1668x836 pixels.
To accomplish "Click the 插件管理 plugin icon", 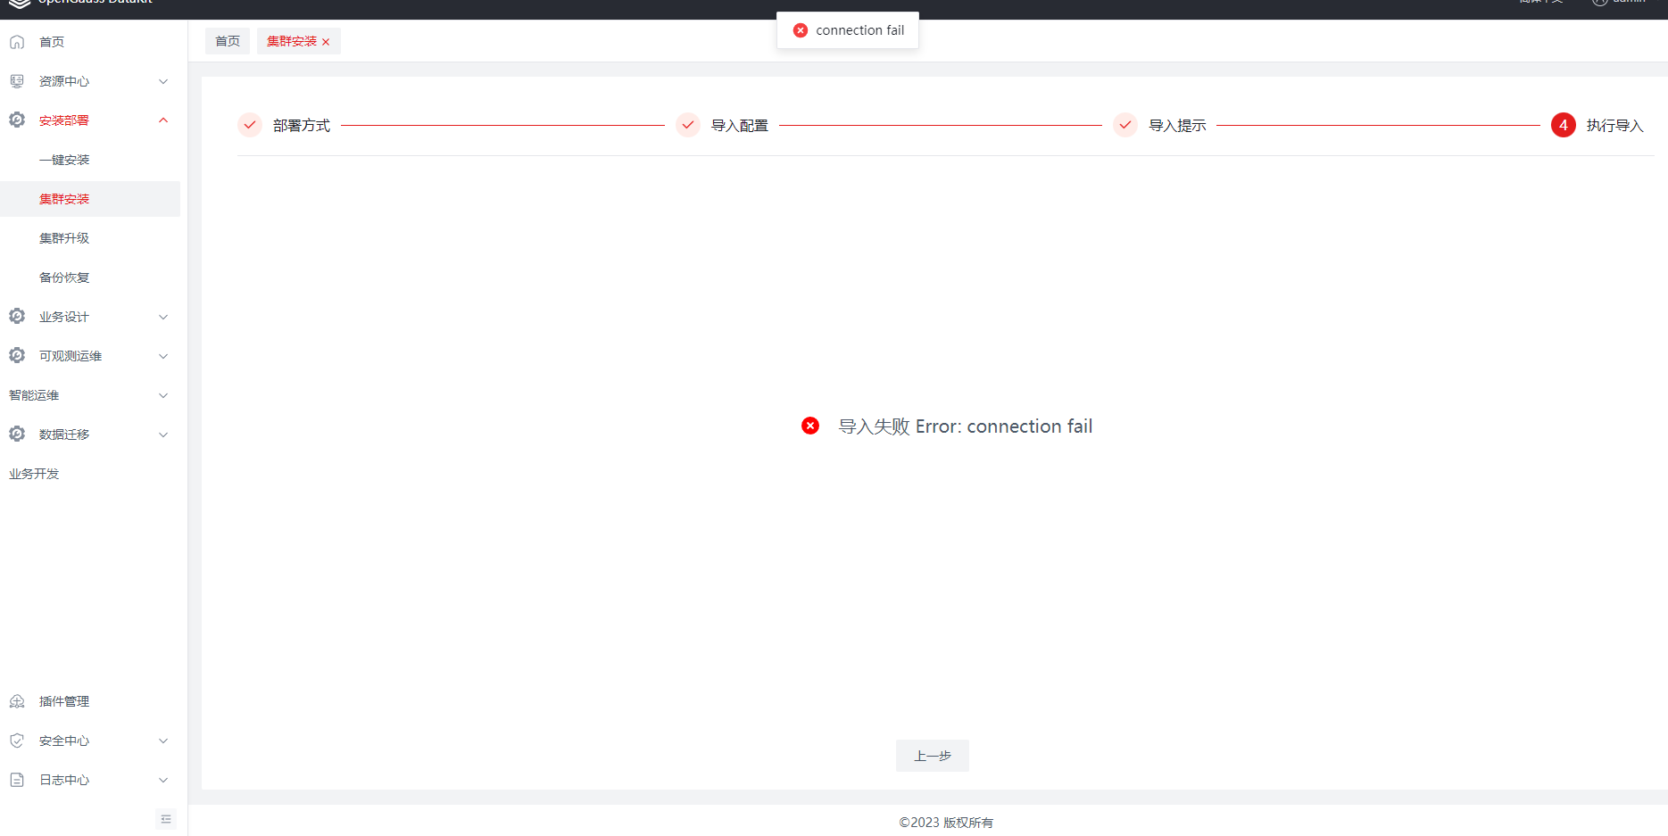I will tap(17, 701).
